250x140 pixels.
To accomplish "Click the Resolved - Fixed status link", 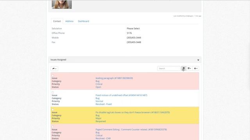I will coord(104,104).
